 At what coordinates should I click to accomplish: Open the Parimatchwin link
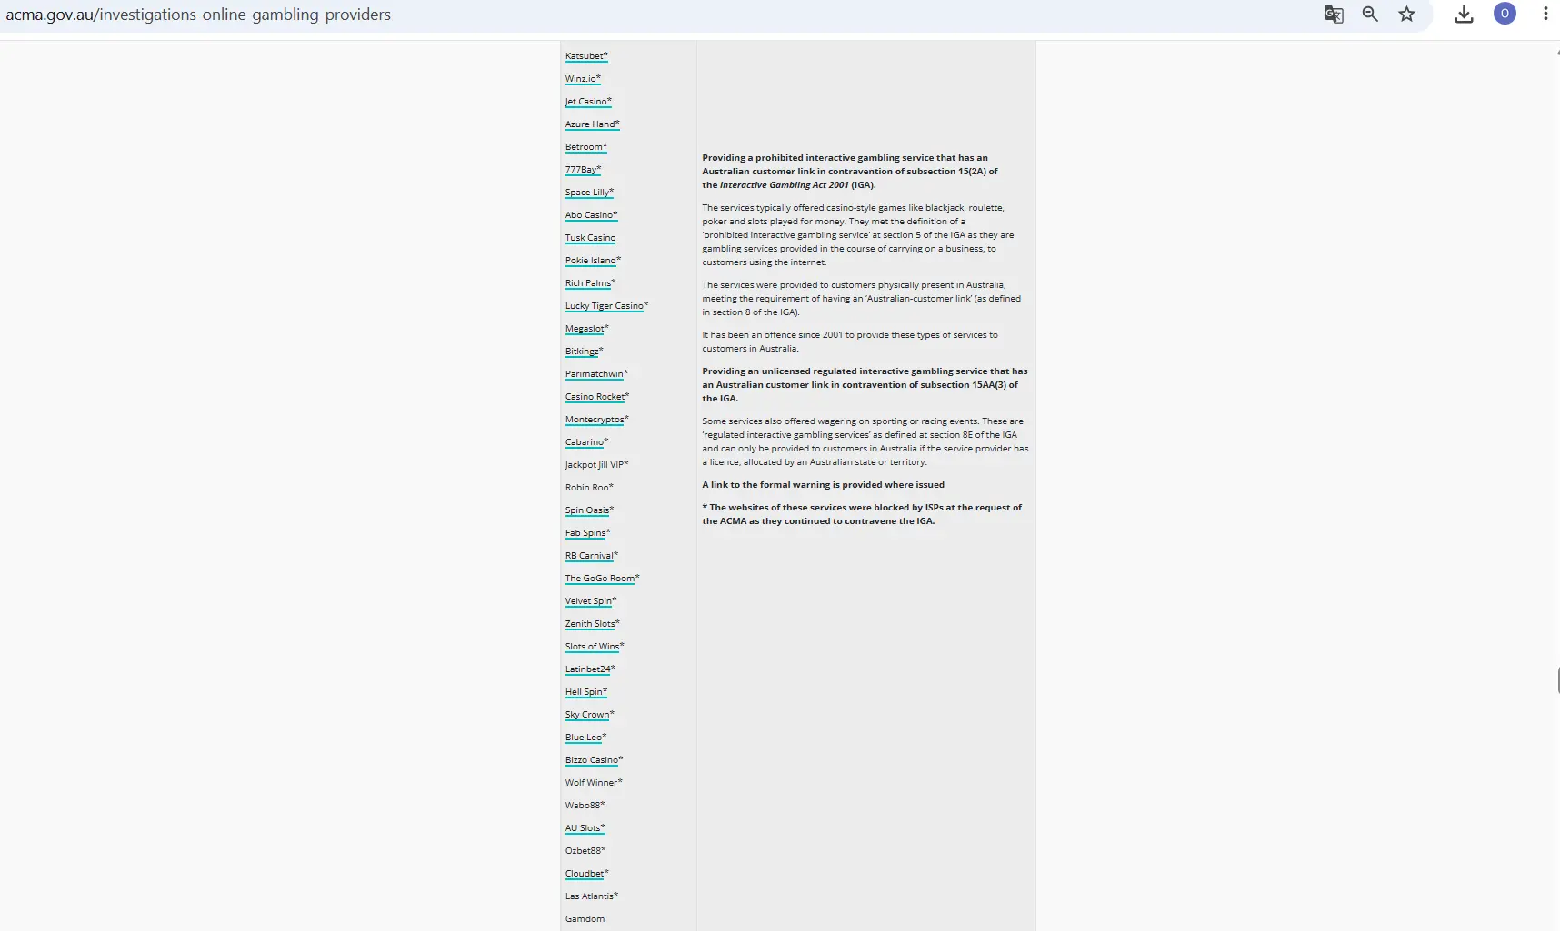[x=596, y=374]
